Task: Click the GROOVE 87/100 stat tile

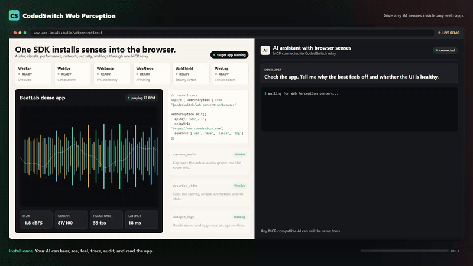Action: (71, 219)
